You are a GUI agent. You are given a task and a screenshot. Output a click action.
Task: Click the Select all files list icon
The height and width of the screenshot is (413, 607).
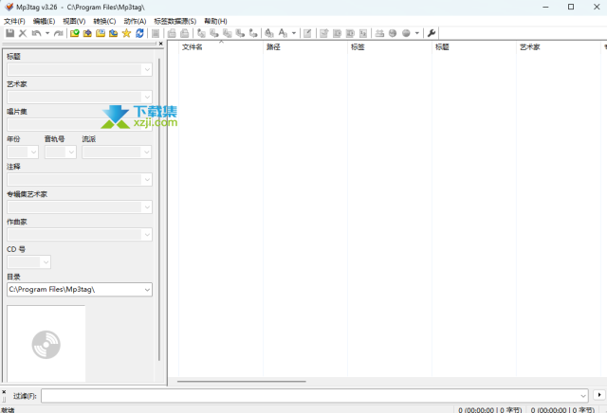point(156,33)
